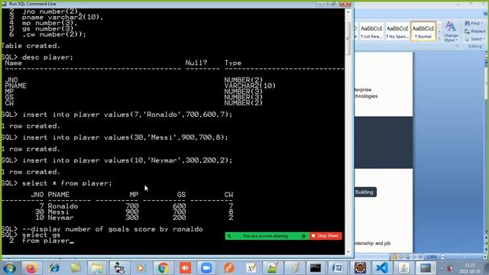Click the zoom percentage in Word status bar
489x275 pixels.
[431, 257]
